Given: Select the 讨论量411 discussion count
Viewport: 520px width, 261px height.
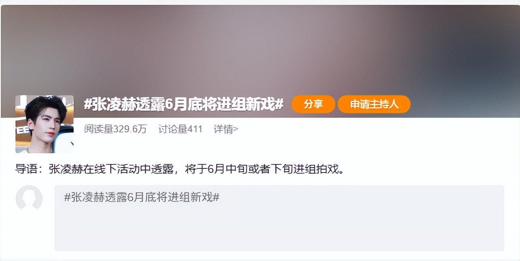Looking at the screenshot, I should click(x=180, y=129).
